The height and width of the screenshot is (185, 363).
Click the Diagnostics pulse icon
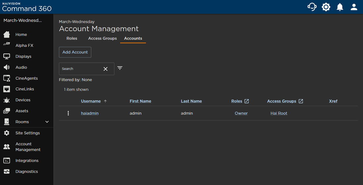(x=7, y=172)
